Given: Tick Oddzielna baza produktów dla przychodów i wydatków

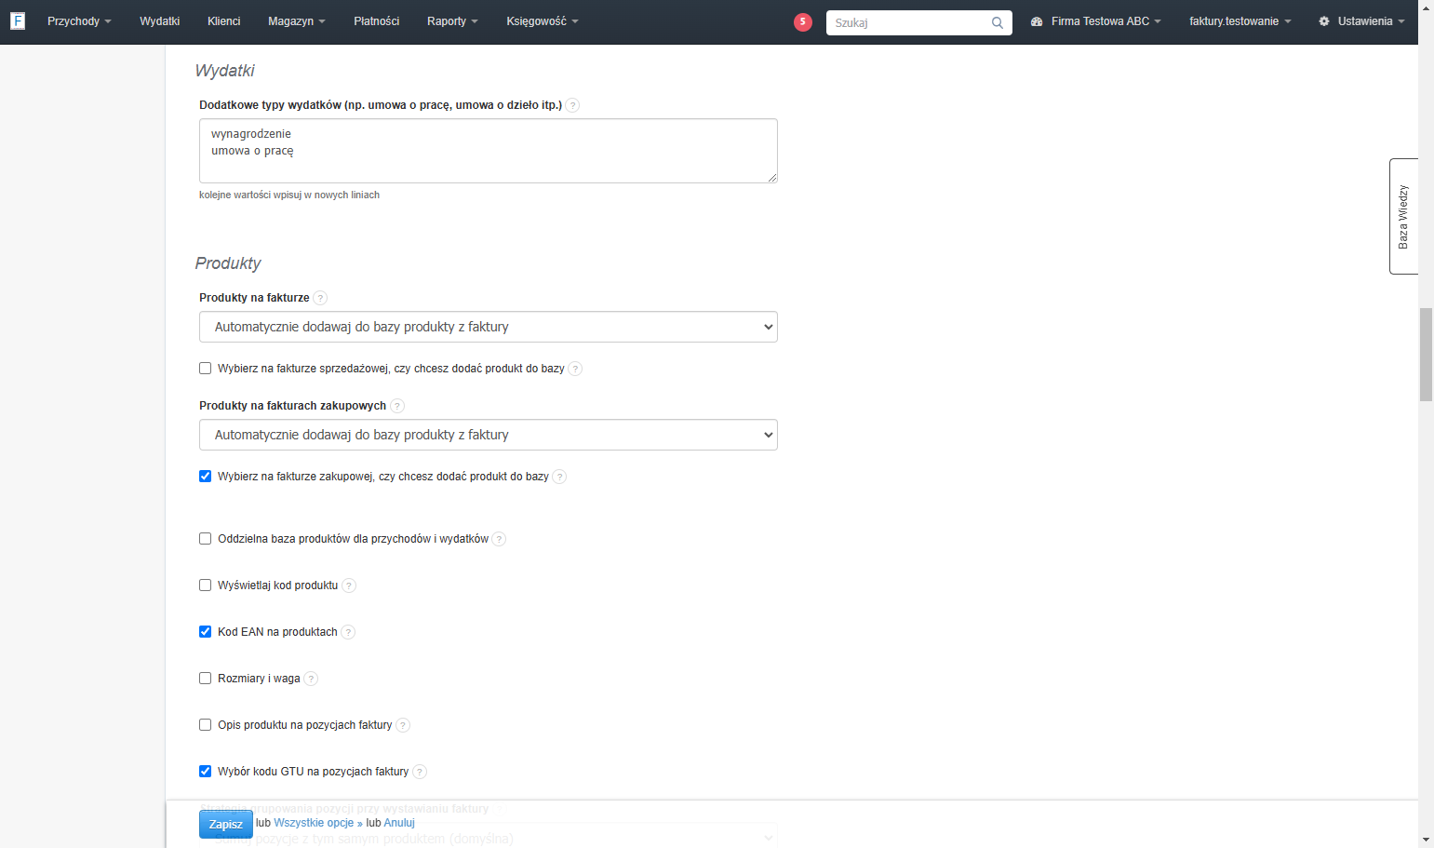Looking at the screenshot, I should tap(206, 539).
